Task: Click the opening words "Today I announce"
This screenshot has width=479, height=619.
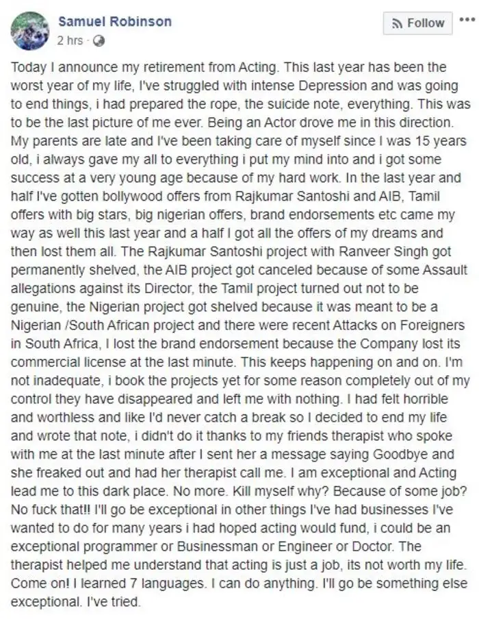Action: (57, 67)
